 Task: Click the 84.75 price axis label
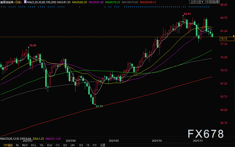pyautogui.click(x=224, y=18)
